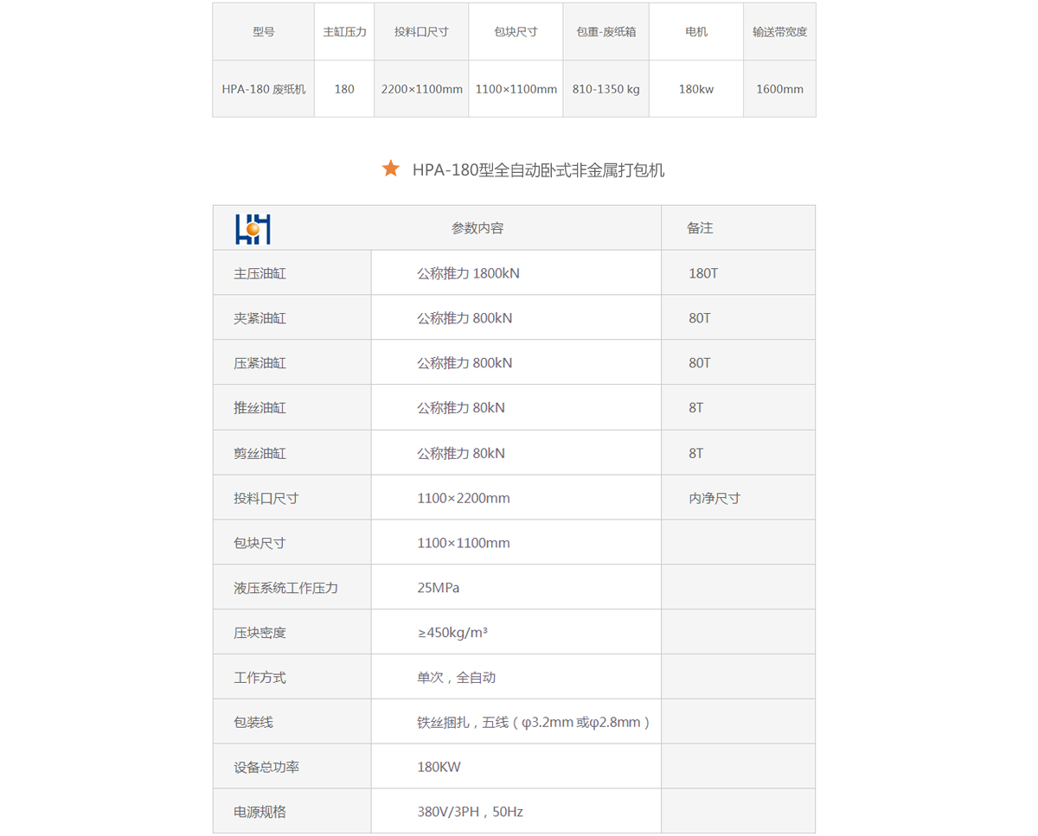Click the HPA-180型全自动卧式非金属打包机 heading

point(538,170)
